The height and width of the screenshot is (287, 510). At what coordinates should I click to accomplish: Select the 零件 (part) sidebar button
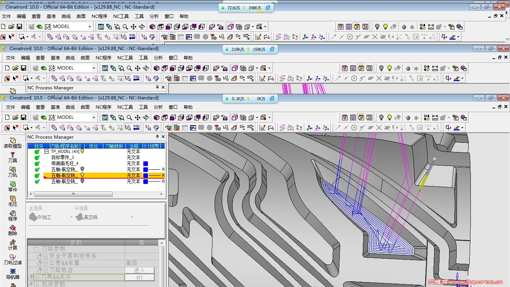[13, 186]
